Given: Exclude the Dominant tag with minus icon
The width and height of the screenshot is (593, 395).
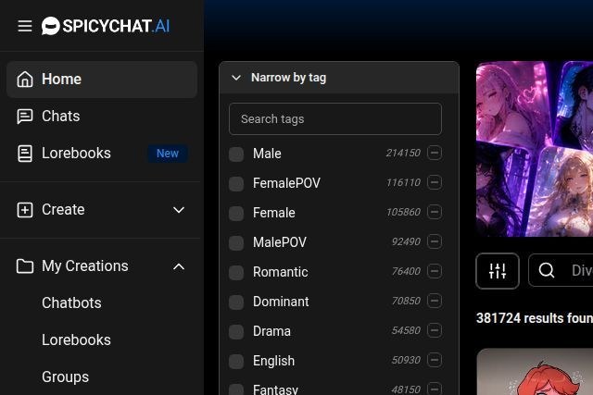Looking at the screenshot, I should click(x=435, y=301).
